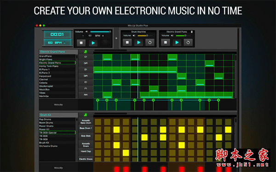Toggle the first pad in the Electric Snare row

[x=98, y=160]
